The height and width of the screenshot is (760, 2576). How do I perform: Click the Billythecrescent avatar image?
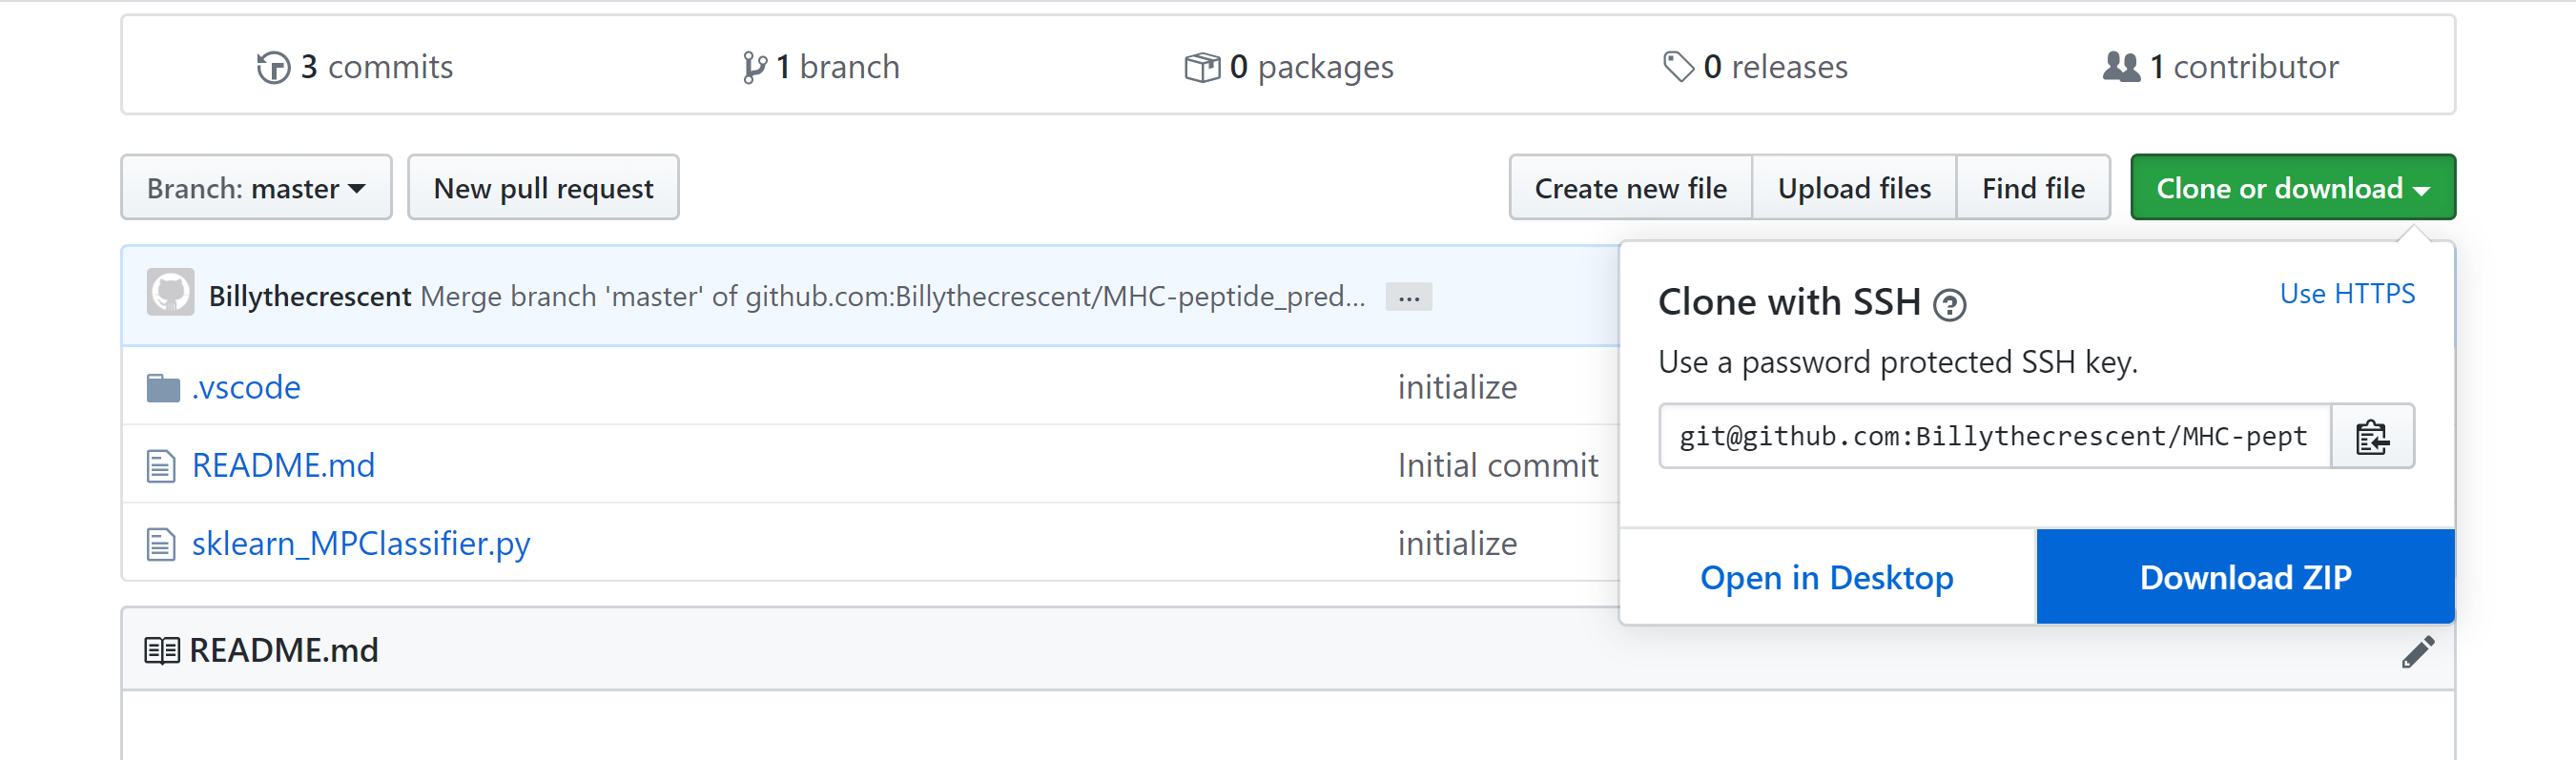point(170,292)
